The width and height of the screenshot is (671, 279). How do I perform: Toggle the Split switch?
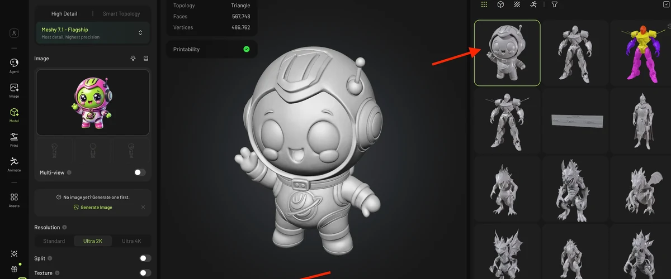[145, 258]
